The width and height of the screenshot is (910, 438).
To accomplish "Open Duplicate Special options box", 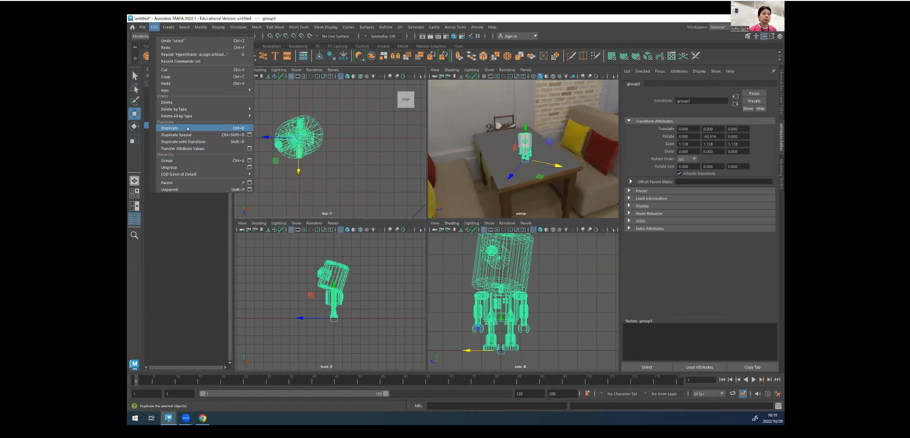I will tap(249, 135).
